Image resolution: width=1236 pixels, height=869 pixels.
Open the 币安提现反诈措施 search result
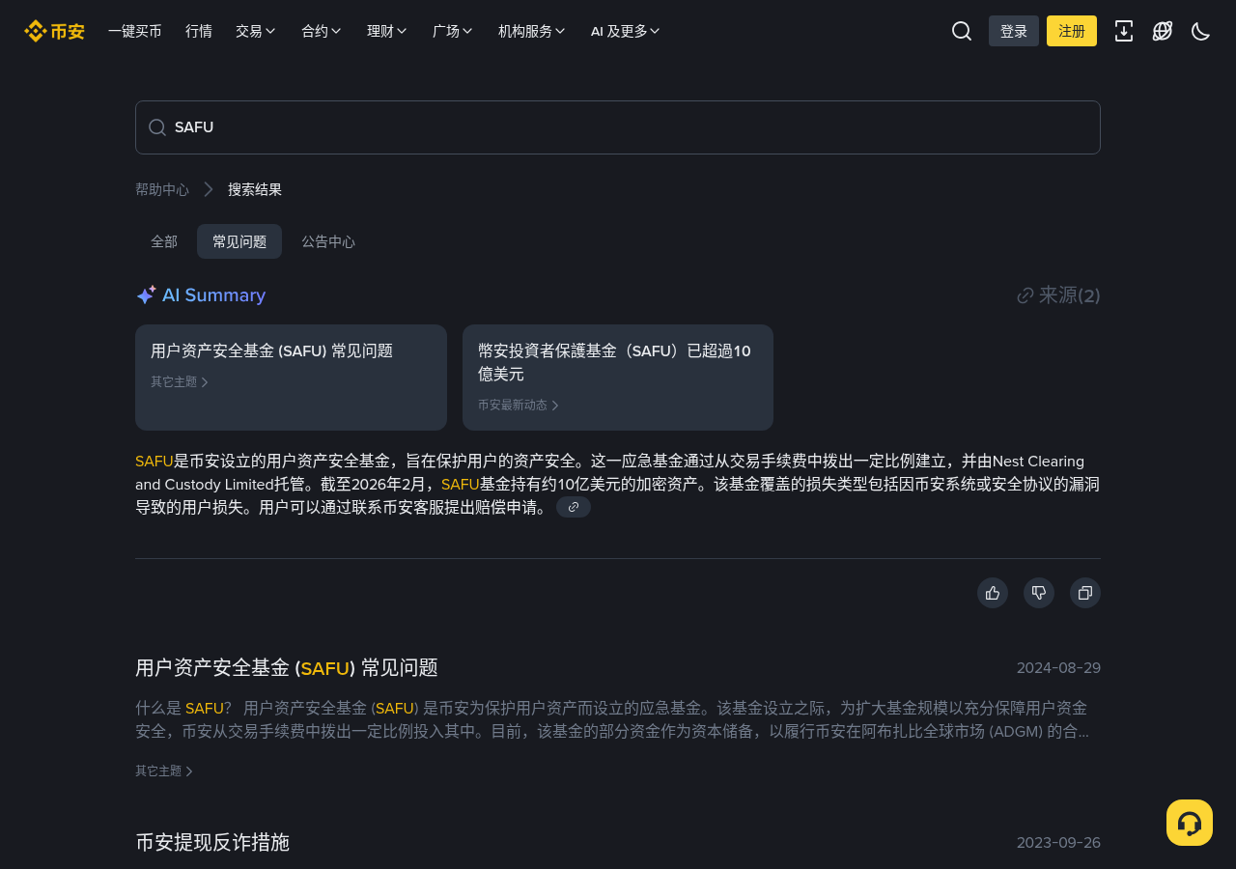point(212,842)
